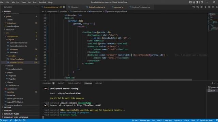Image resolution: width=218 pixels, height=122 pixels.
Task: Go to previous change arrow icon
Action: (201, 7)
